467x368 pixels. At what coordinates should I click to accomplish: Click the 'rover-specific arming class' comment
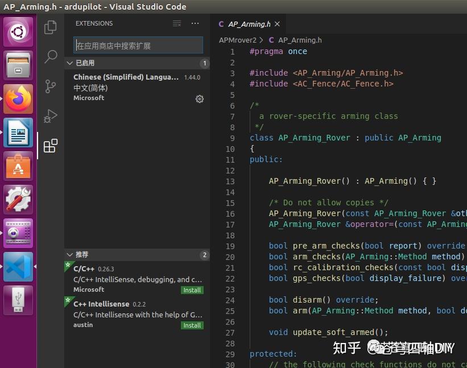click(333, 116)
